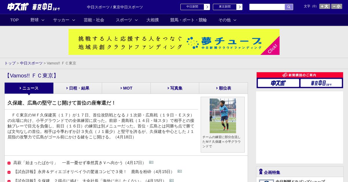Click camera icon next to 高萩 article
The height and width of the screenshot is (182, 348).
click(151, 162)
